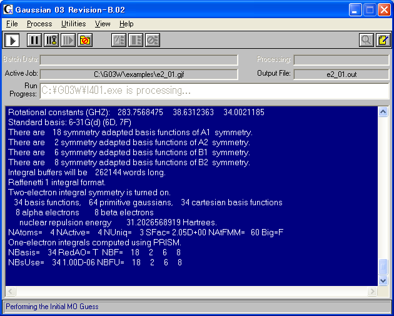
Task: Click the 'Integral buffers will be' line
Action: pos(87,173)
